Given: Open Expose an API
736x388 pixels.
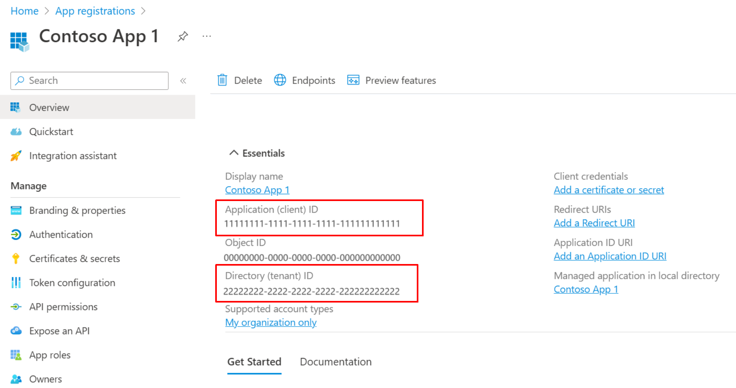Looking at the screenshot, I should 59,331.
